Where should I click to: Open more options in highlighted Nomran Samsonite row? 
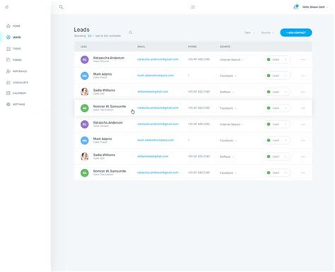pyautogui.click(x=303, y=108)
